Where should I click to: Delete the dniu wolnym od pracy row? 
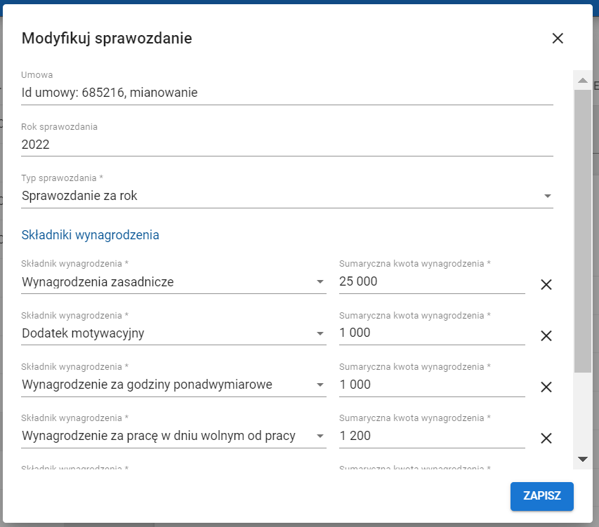coord(546,439)
